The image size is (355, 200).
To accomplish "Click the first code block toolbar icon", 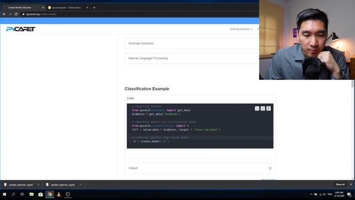I will click(x=257, y=109).
